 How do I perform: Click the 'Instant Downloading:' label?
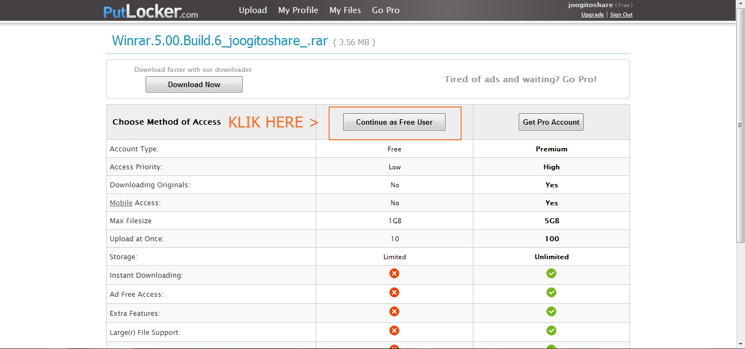[x=146, y=275]
